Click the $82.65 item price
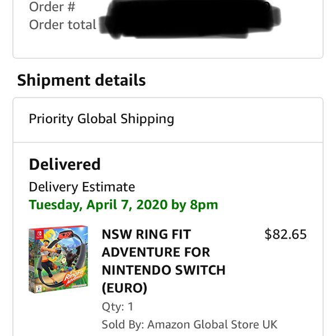336x336 pixels. 286,234
